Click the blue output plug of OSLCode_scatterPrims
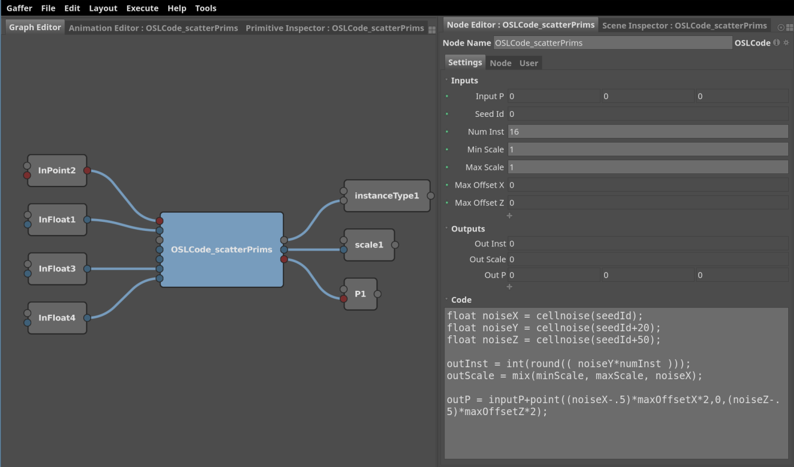Screen dimensions: 794x467 pos(284,250)
